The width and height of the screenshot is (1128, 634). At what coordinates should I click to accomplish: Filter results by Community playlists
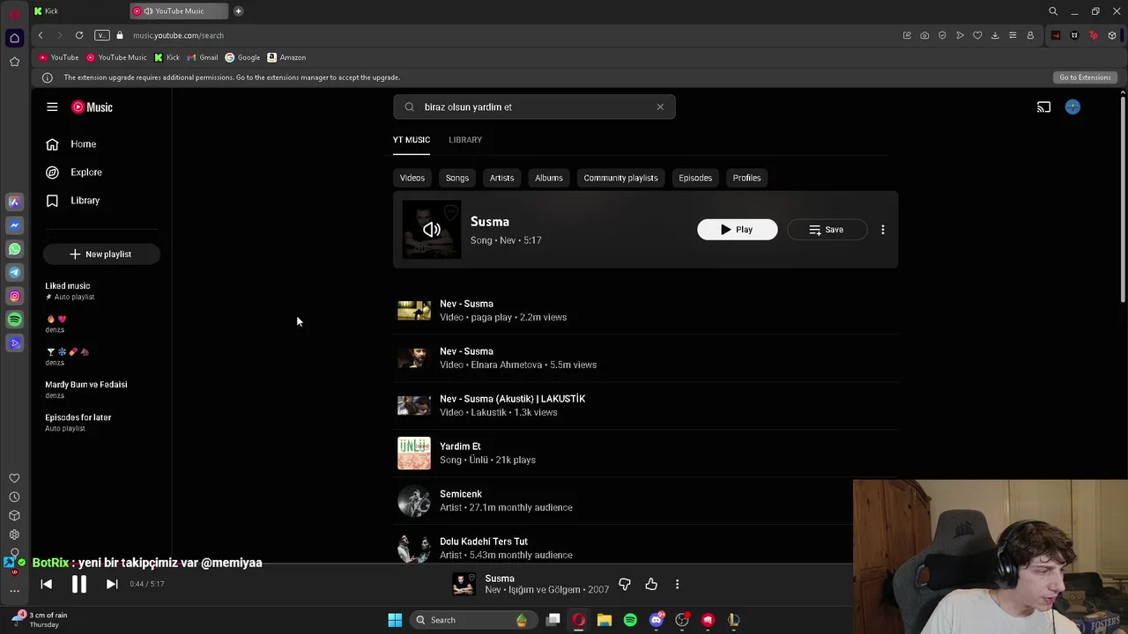point(620,178)
